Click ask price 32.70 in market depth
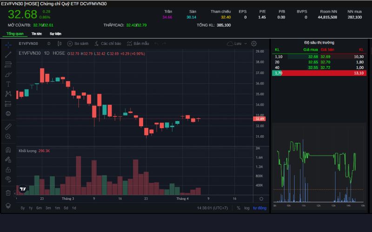 (x=325, y=62)
